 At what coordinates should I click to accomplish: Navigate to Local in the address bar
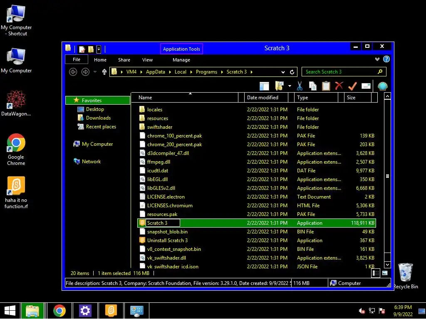tap(181, 72)
